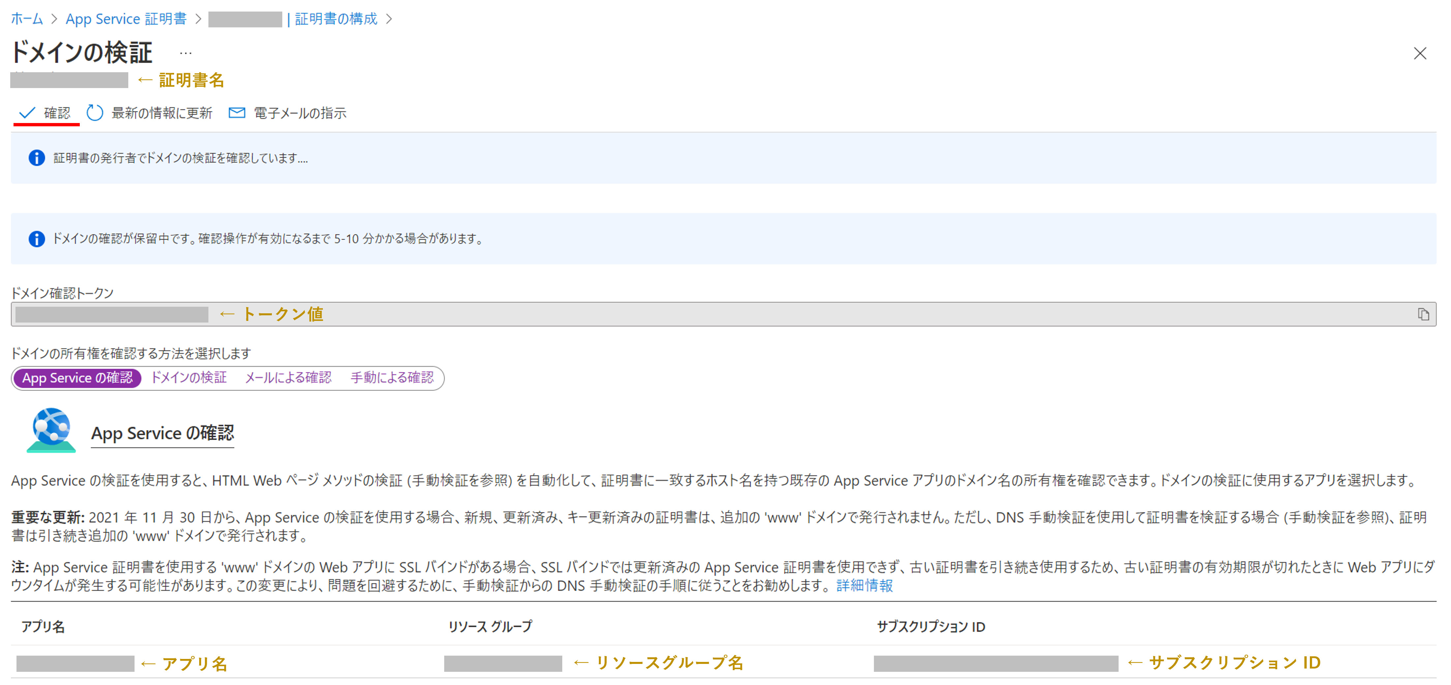
Task: Close the ドメインの検証 pane
Action: pyautogui.click(x=1420, y=53)
